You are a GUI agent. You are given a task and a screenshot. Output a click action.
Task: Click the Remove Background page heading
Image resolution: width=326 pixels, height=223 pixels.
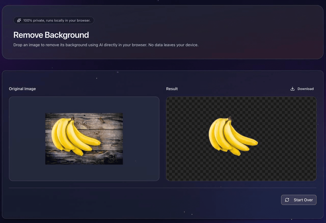51,35
